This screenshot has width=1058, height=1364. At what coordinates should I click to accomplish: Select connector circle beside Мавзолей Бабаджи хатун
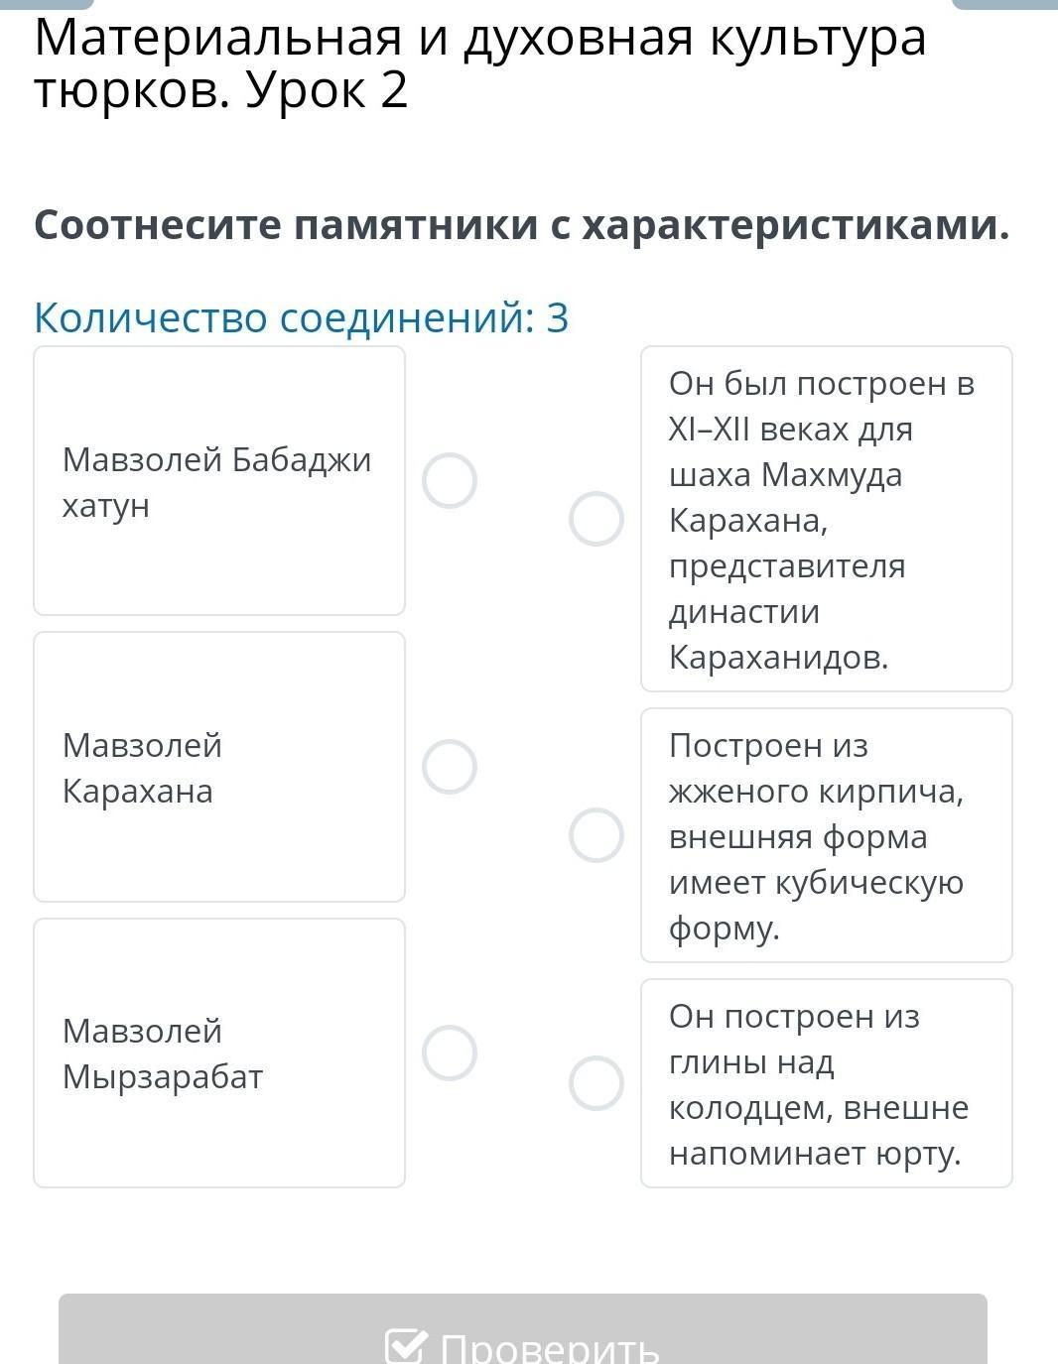pos(450,481)
